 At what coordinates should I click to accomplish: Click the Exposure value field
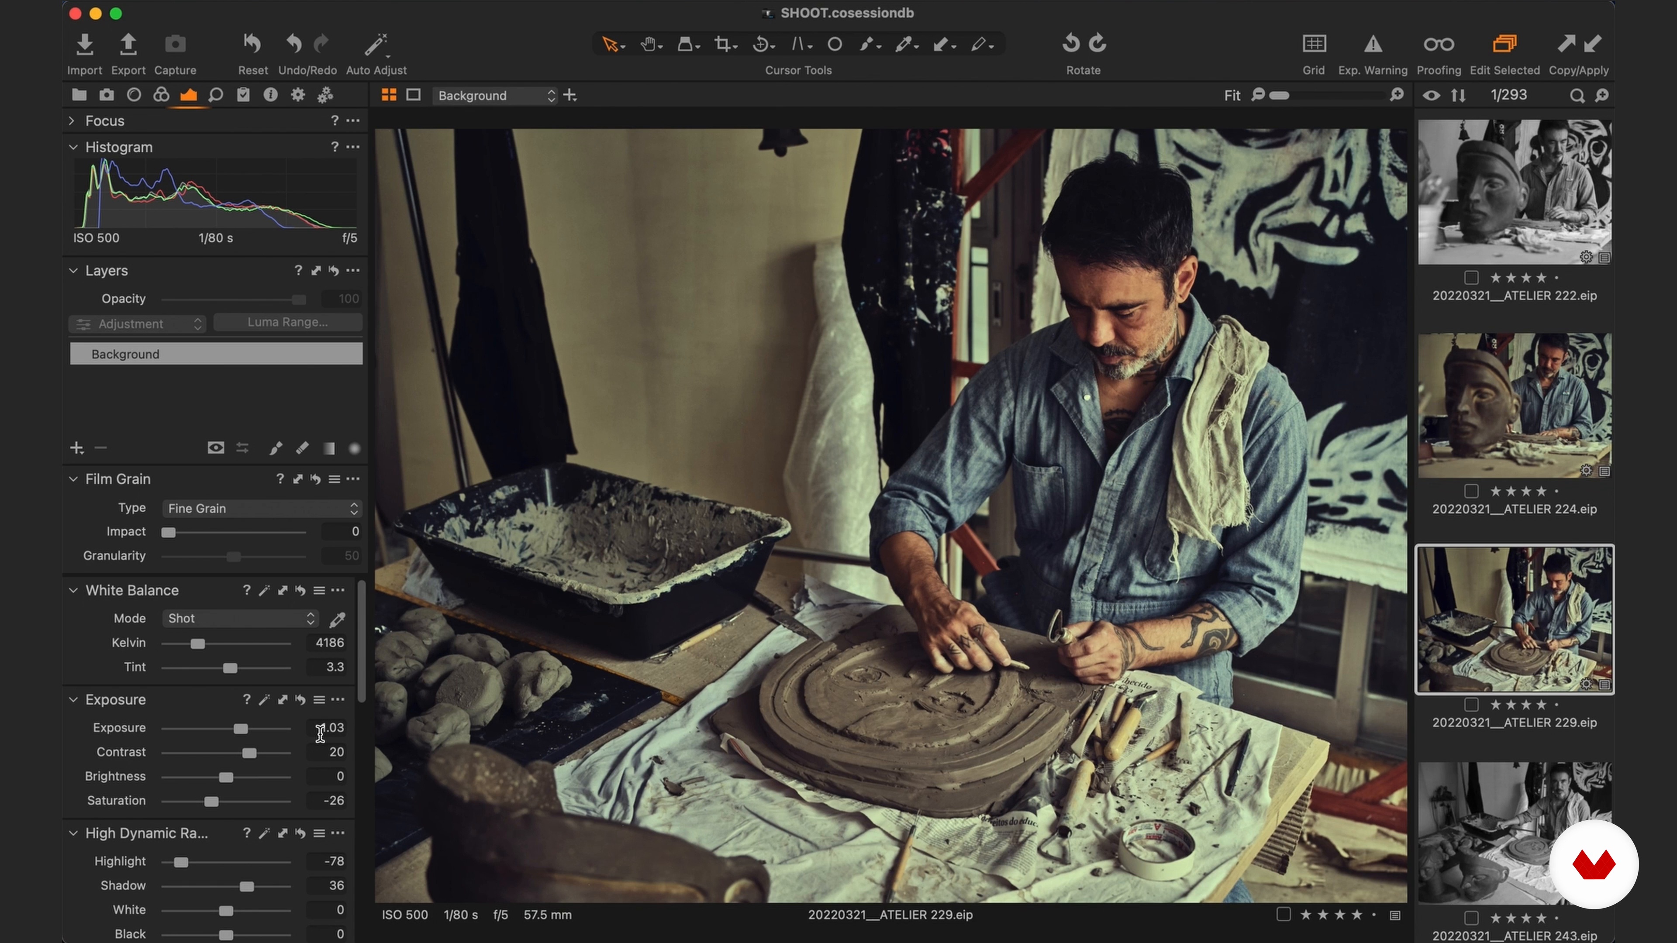tap(327, 728)
